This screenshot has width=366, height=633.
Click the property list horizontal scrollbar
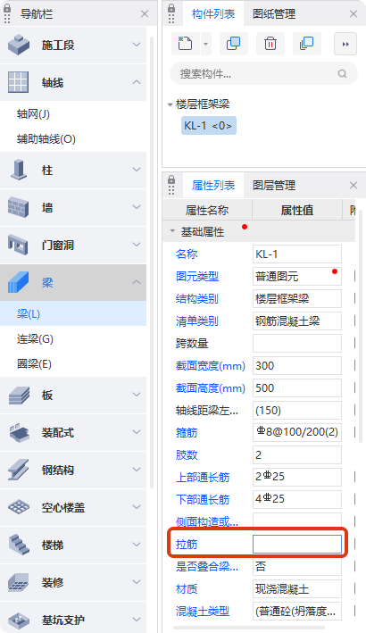(x=249, y=628)
